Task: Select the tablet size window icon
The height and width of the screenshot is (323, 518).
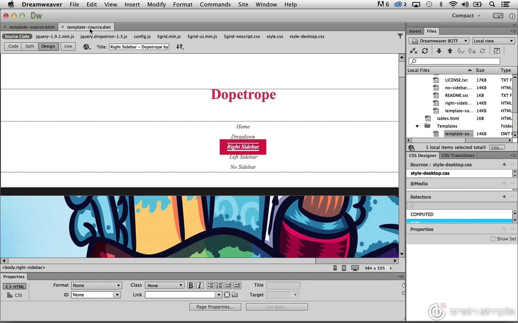Action: (344, 268)
